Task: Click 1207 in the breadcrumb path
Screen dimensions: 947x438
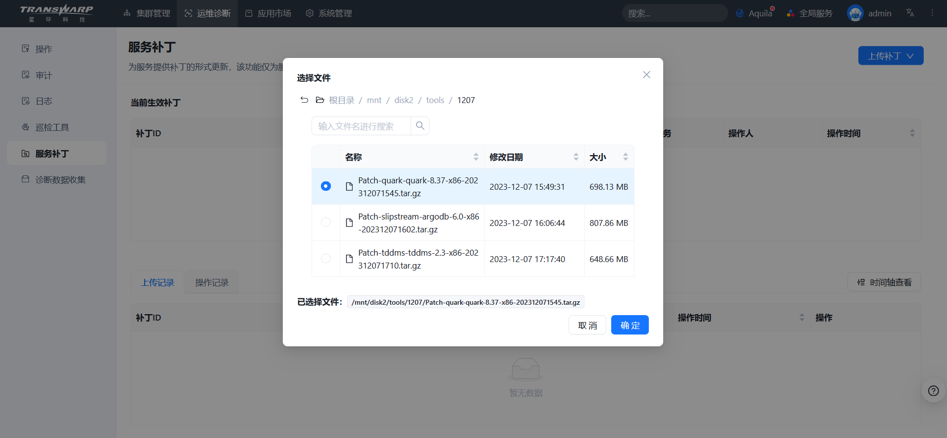Action: tap(466, 100)
